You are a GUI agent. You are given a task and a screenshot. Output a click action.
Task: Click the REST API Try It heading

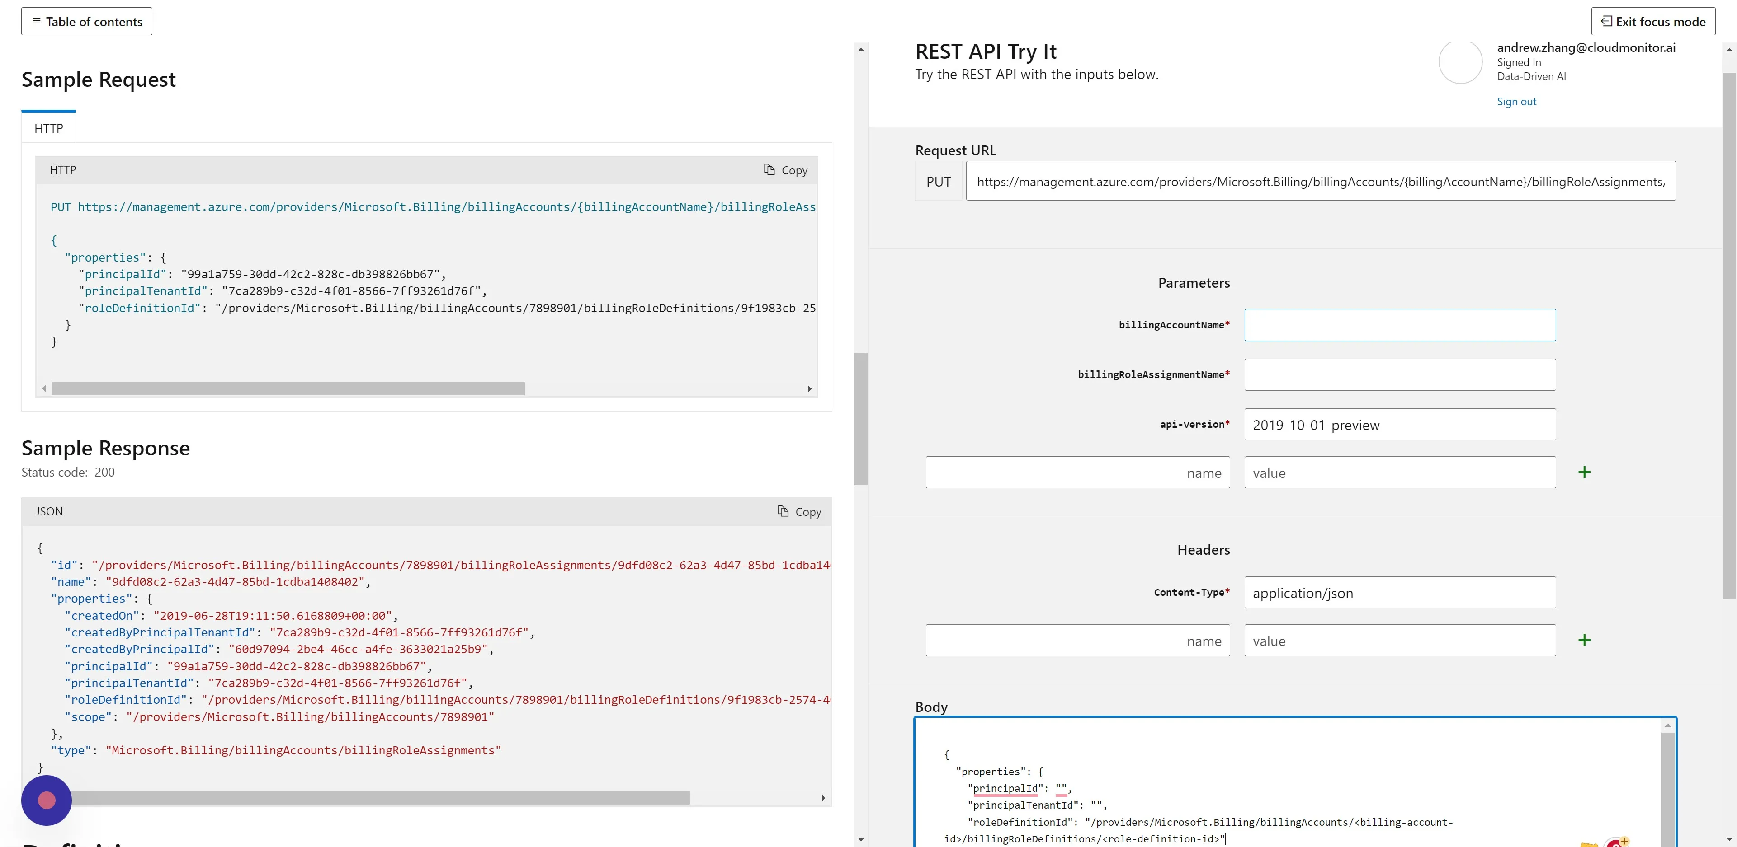(x=986, y=51)
